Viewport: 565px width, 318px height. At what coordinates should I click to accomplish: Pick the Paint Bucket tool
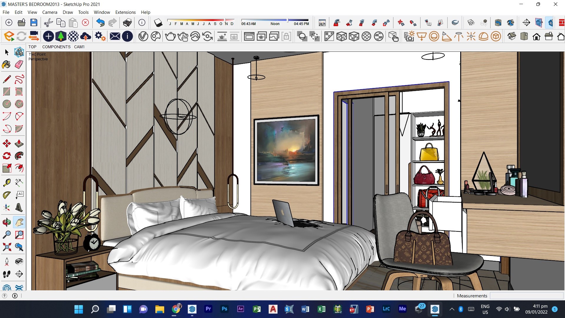coord(6,65)
